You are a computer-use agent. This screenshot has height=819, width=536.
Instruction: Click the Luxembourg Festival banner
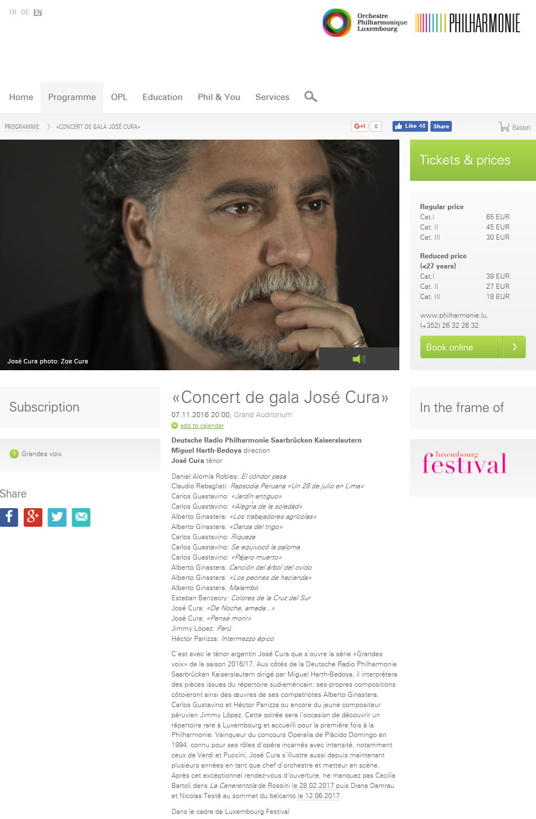tap(464, 463)
